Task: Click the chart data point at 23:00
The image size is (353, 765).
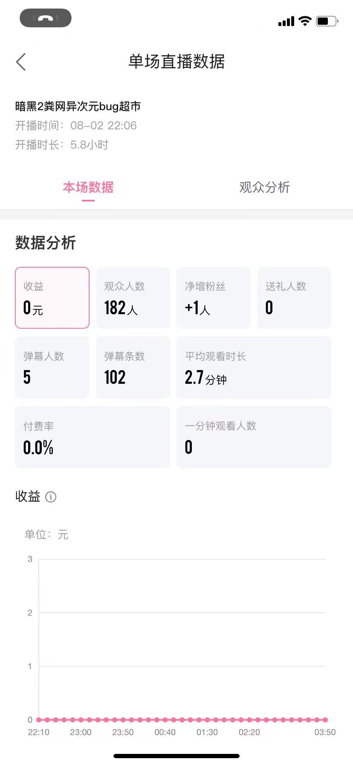Action: pyautogui.click(x=81, y=720)
